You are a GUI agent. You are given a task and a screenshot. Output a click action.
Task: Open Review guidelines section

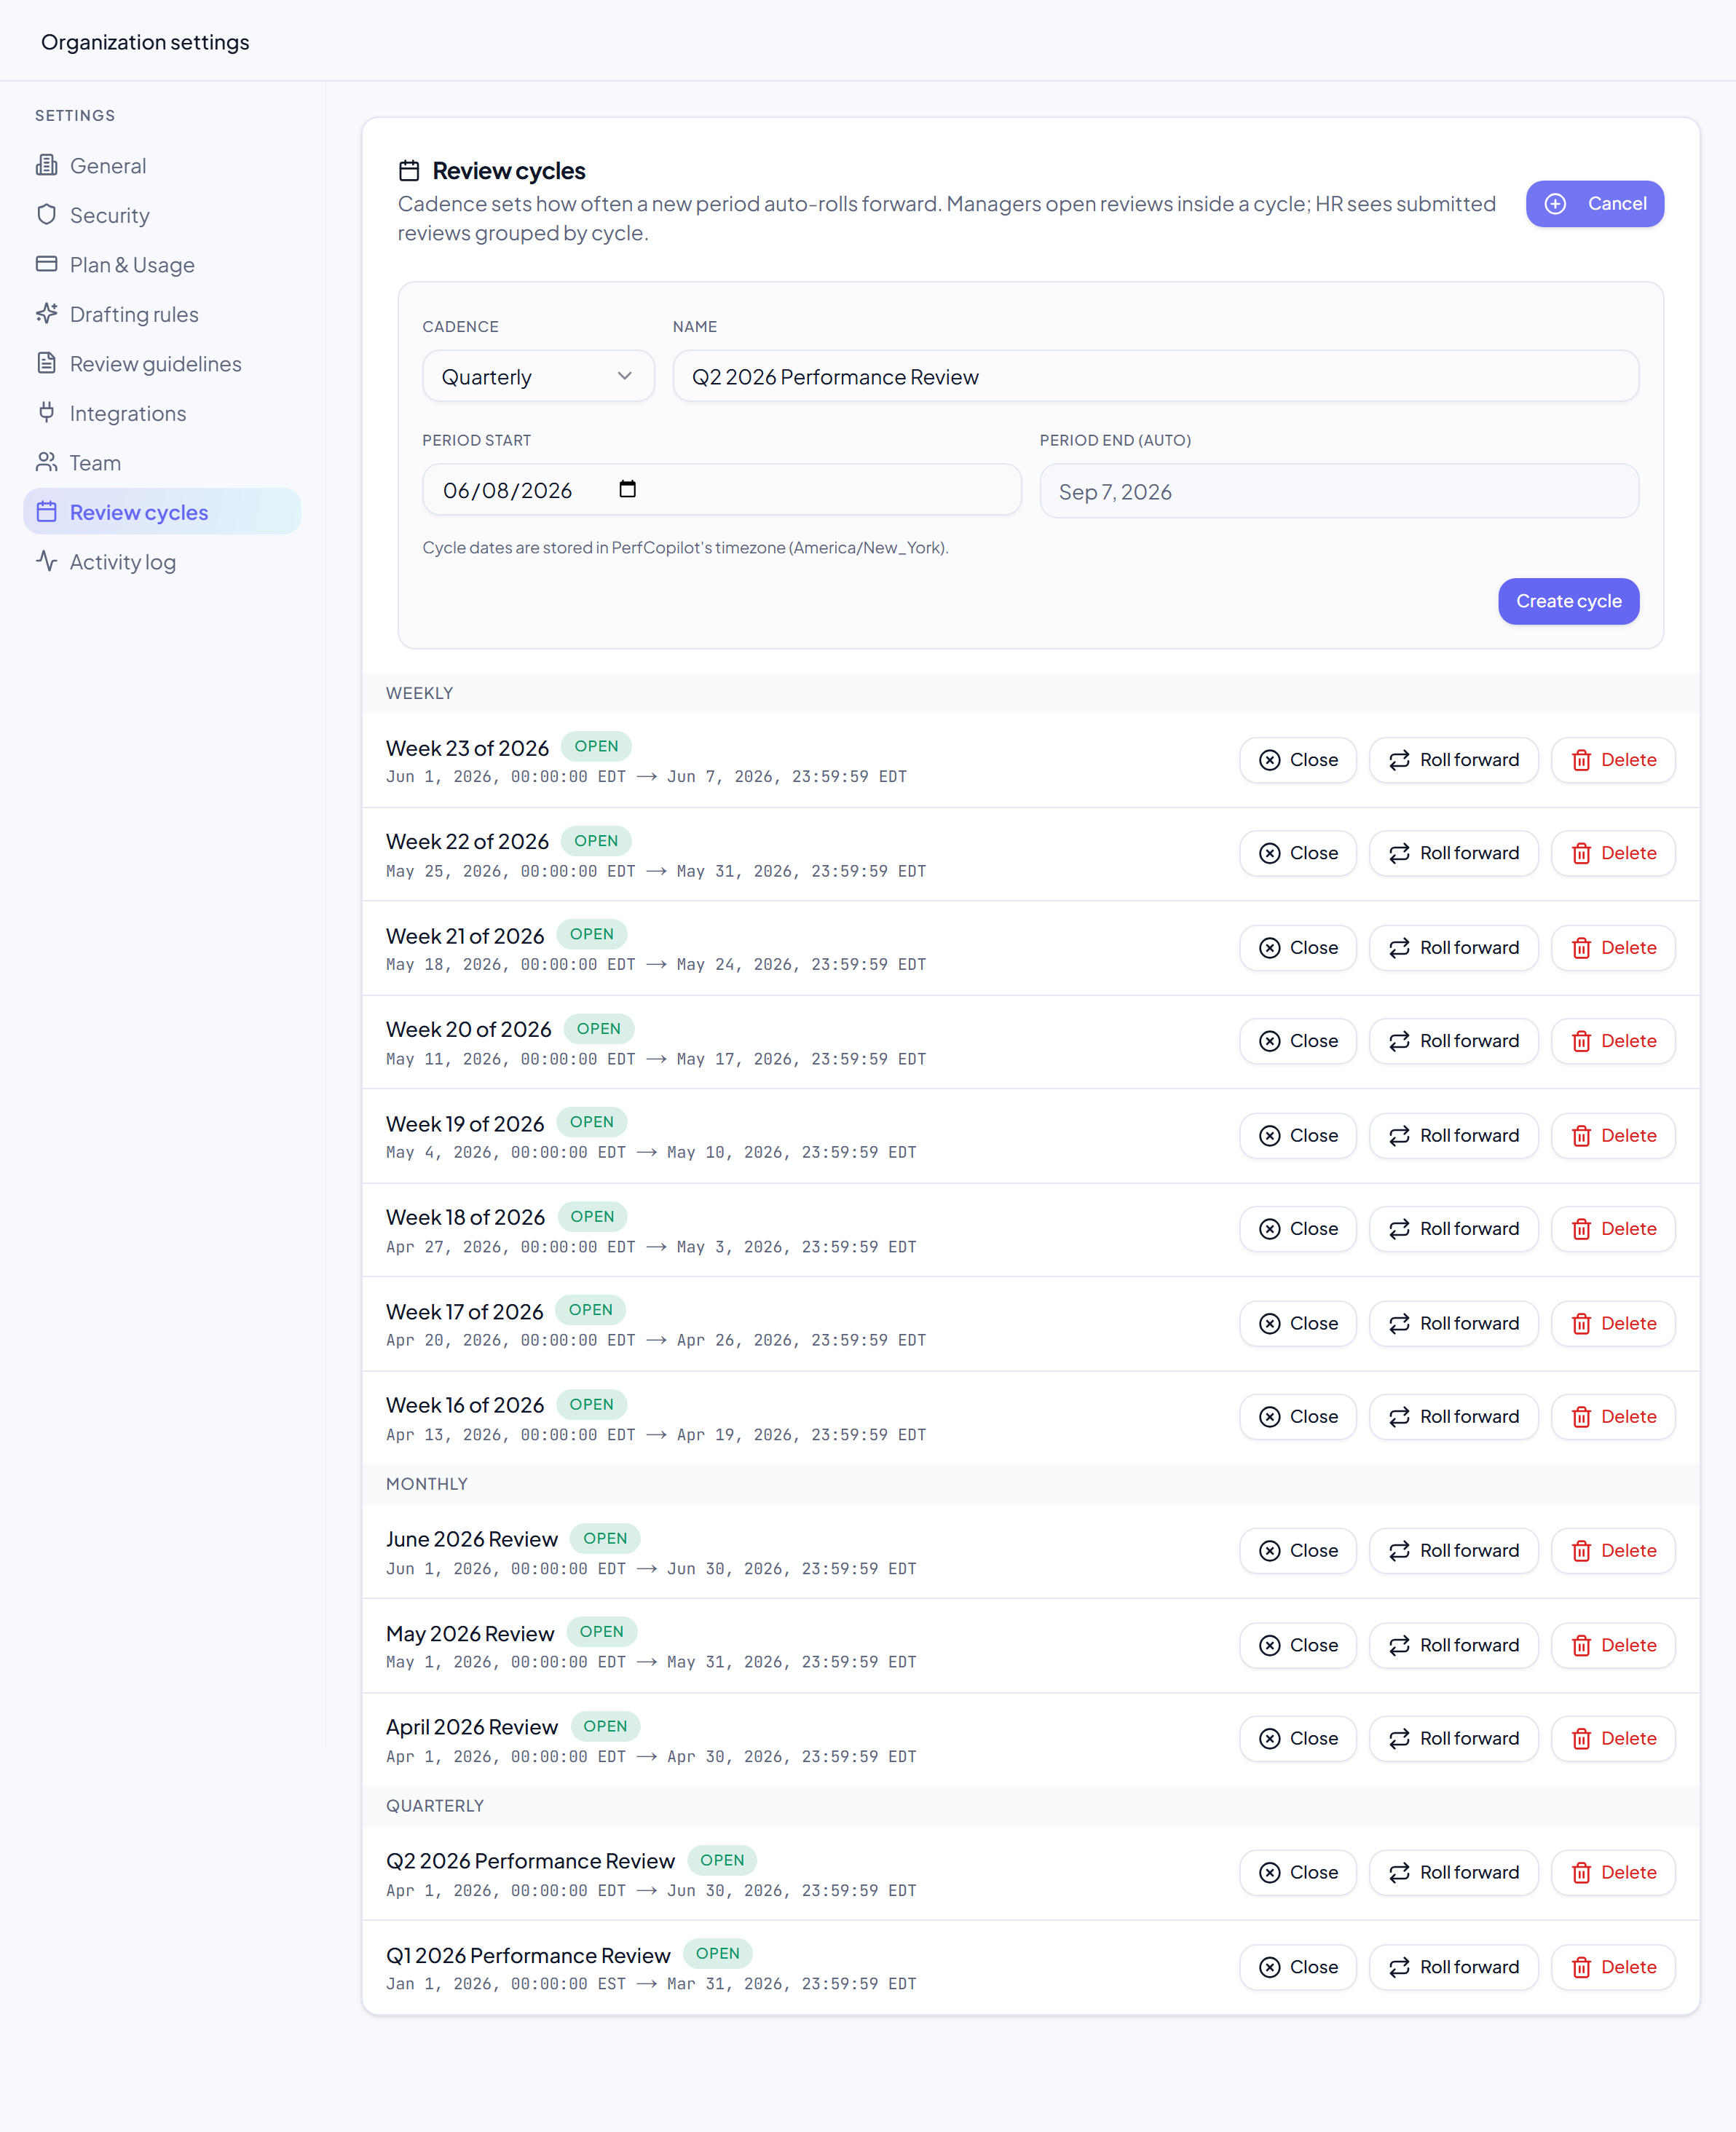(x=162, y=363)
